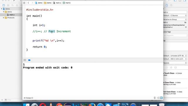Image resolution: width=188 pixels, height=106 pixels.
Task: Show the console pane toggle
Action: (x=161, y=98)
